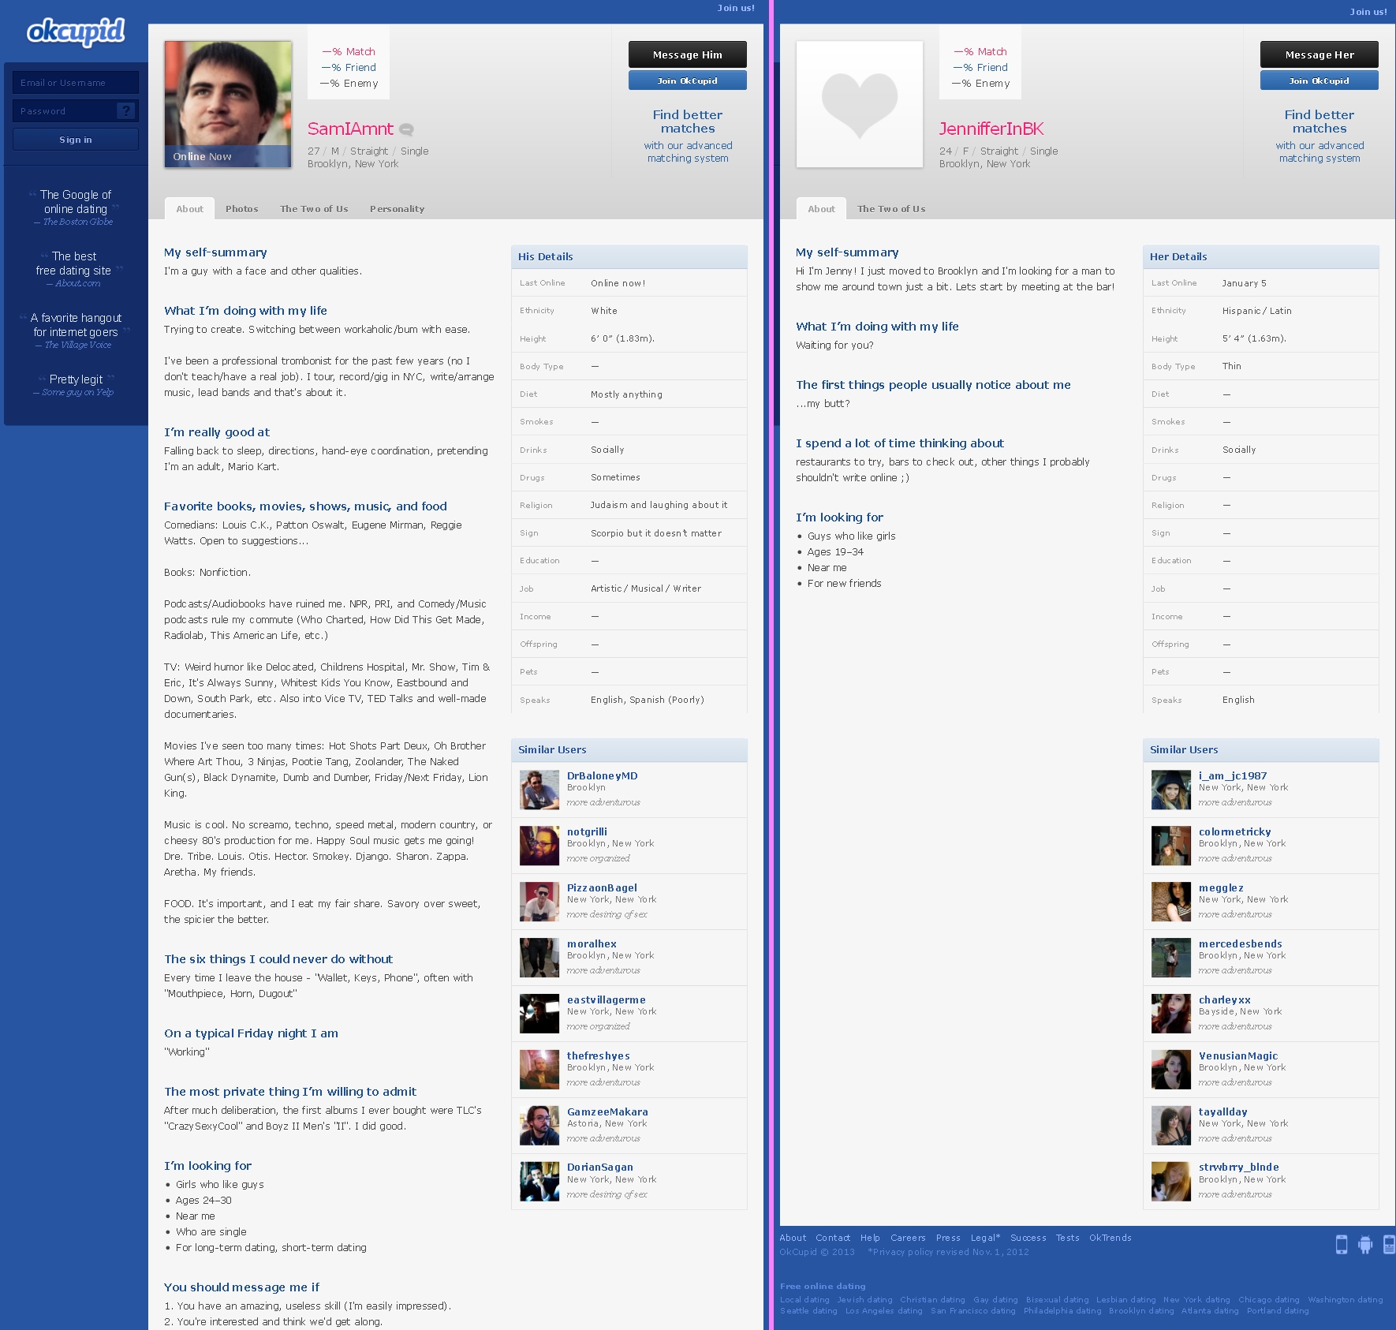Switch to the Photos tab

[x=241, y=209]
